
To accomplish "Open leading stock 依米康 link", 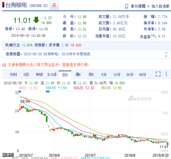I will click(54, 45).
